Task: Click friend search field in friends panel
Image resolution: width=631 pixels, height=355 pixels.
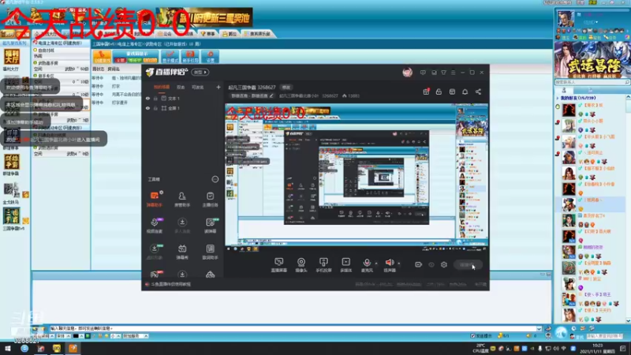Action: [592, 82]
